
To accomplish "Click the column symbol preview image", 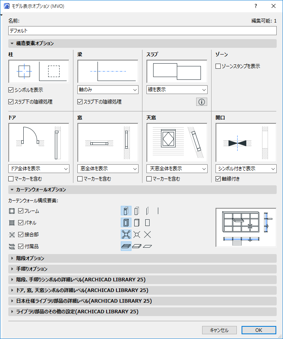I will pos(39,72).
